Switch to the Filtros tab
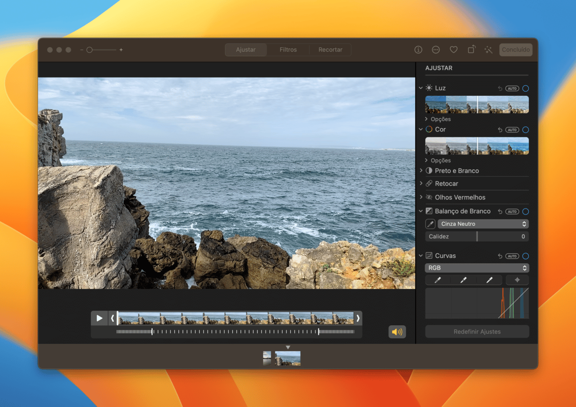Screen dimensions: 576x407 (x=288, y=49)
